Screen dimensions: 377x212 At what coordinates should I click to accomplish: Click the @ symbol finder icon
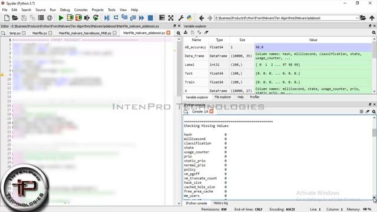(49, 18)
